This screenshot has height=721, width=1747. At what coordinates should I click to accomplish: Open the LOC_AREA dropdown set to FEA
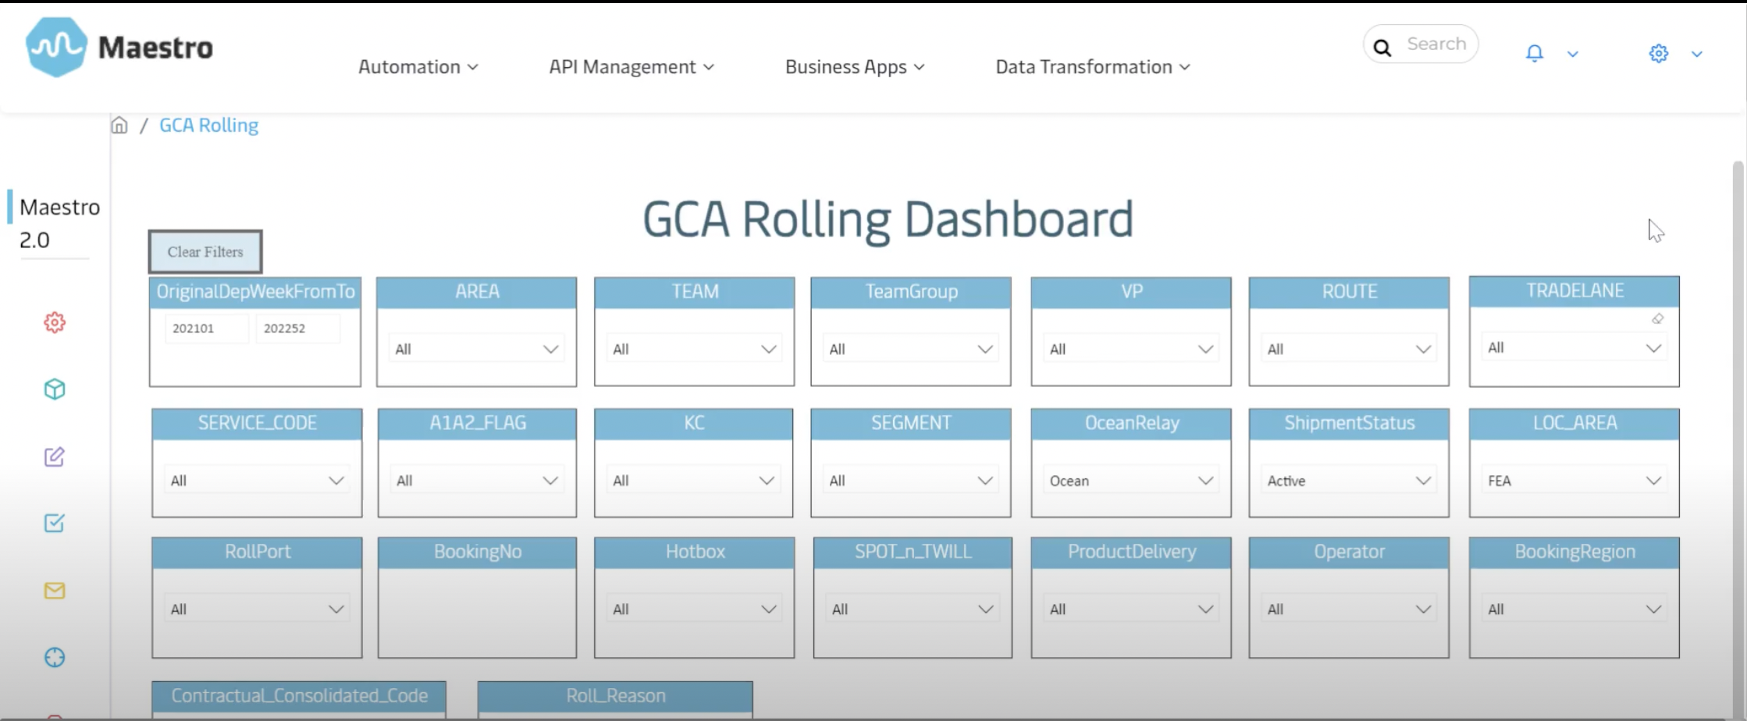coord(1574,480)
